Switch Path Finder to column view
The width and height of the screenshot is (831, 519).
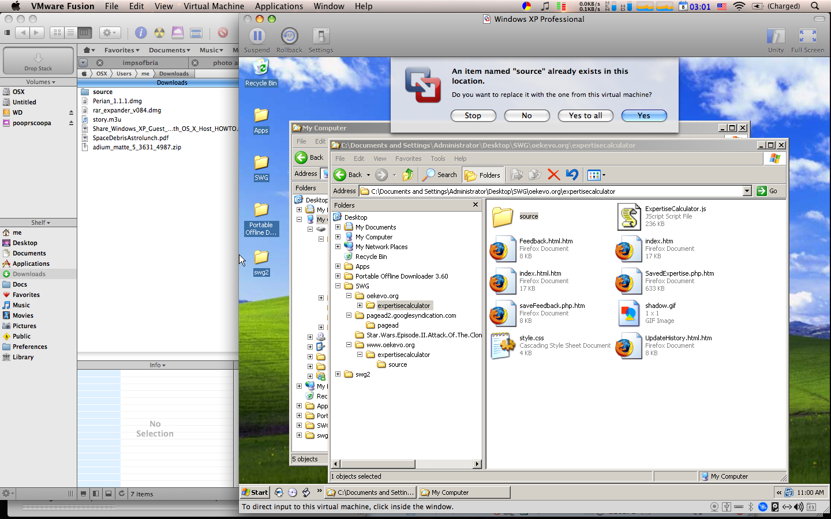[84, 33]
